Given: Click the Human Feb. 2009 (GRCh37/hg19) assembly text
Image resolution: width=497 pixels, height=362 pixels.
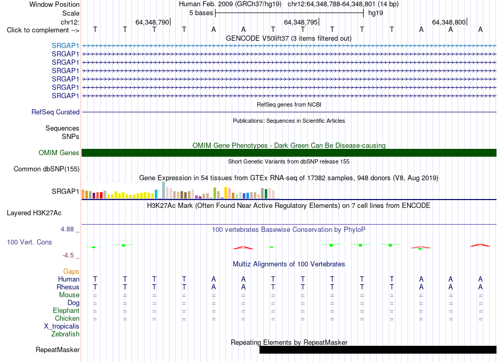Looking at the screenshot, I should (x=230, y=4).
